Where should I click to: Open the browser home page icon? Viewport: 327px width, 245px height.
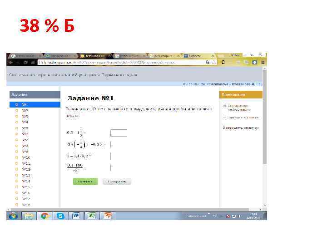coord(33,62)
